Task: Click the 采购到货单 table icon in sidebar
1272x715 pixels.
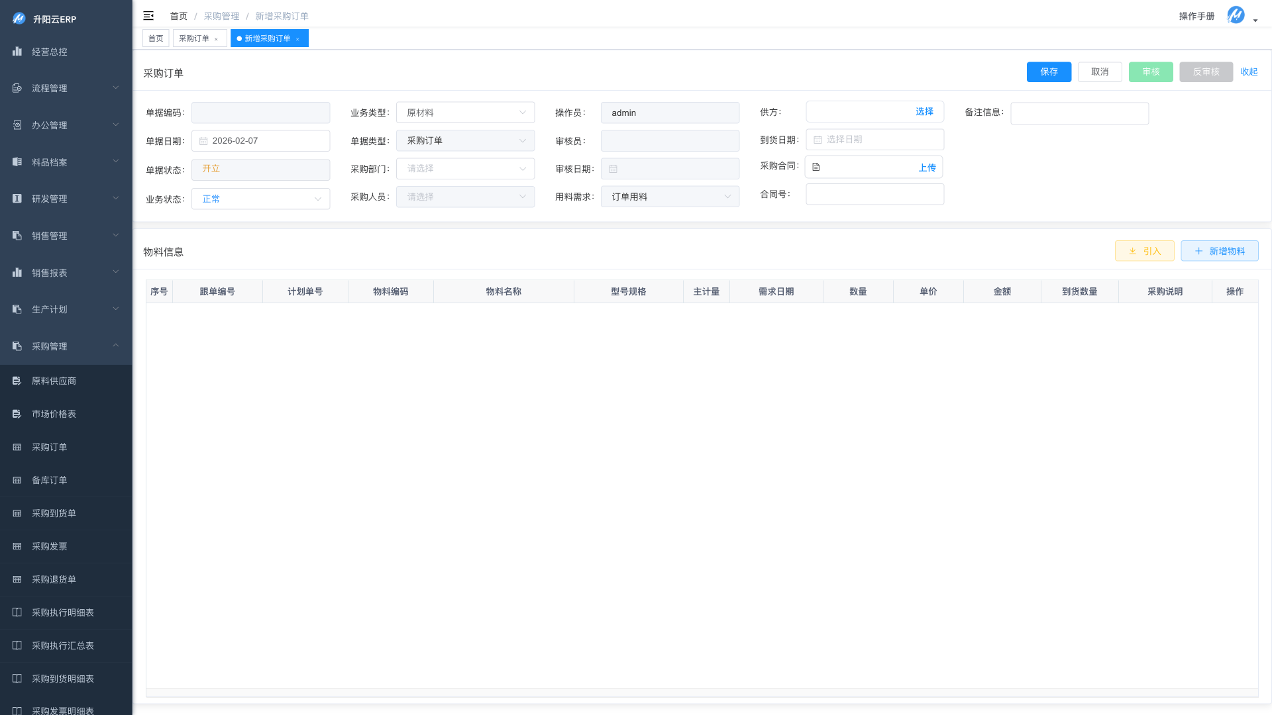Action: [17, 513]
